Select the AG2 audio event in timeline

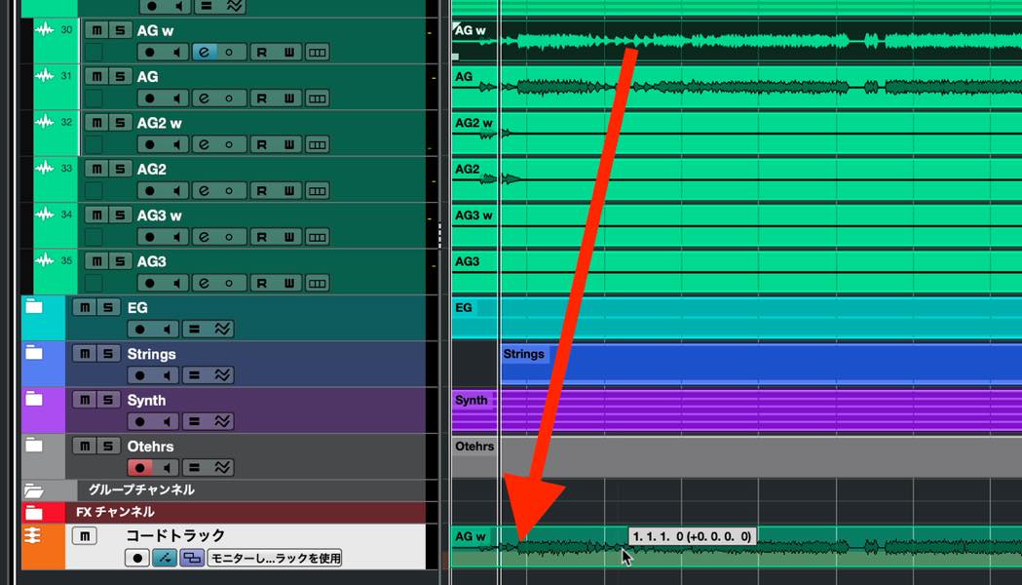[x=737, y=179]
